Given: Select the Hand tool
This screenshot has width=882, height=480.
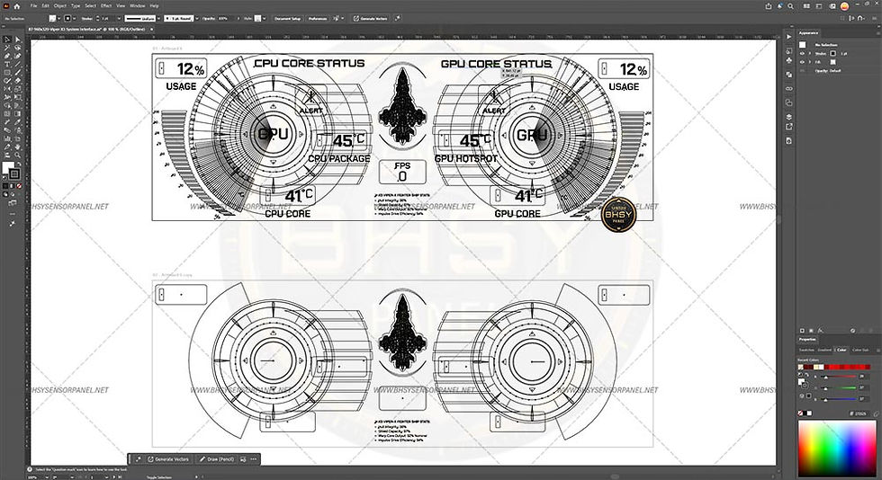Looking at the screenshot, I should pyautogui.click(x=17, y=147).
